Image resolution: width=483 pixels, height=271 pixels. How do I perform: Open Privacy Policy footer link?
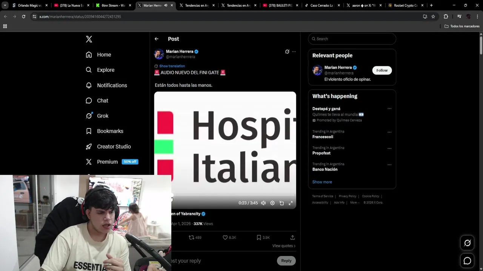pyautogui.click(x=348, y=196)
